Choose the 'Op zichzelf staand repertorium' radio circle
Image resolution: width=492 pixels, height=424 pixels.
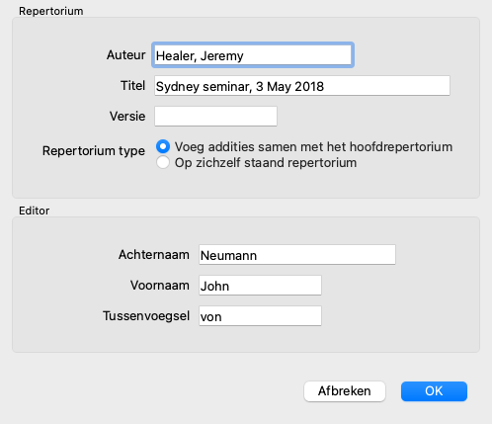163,162
